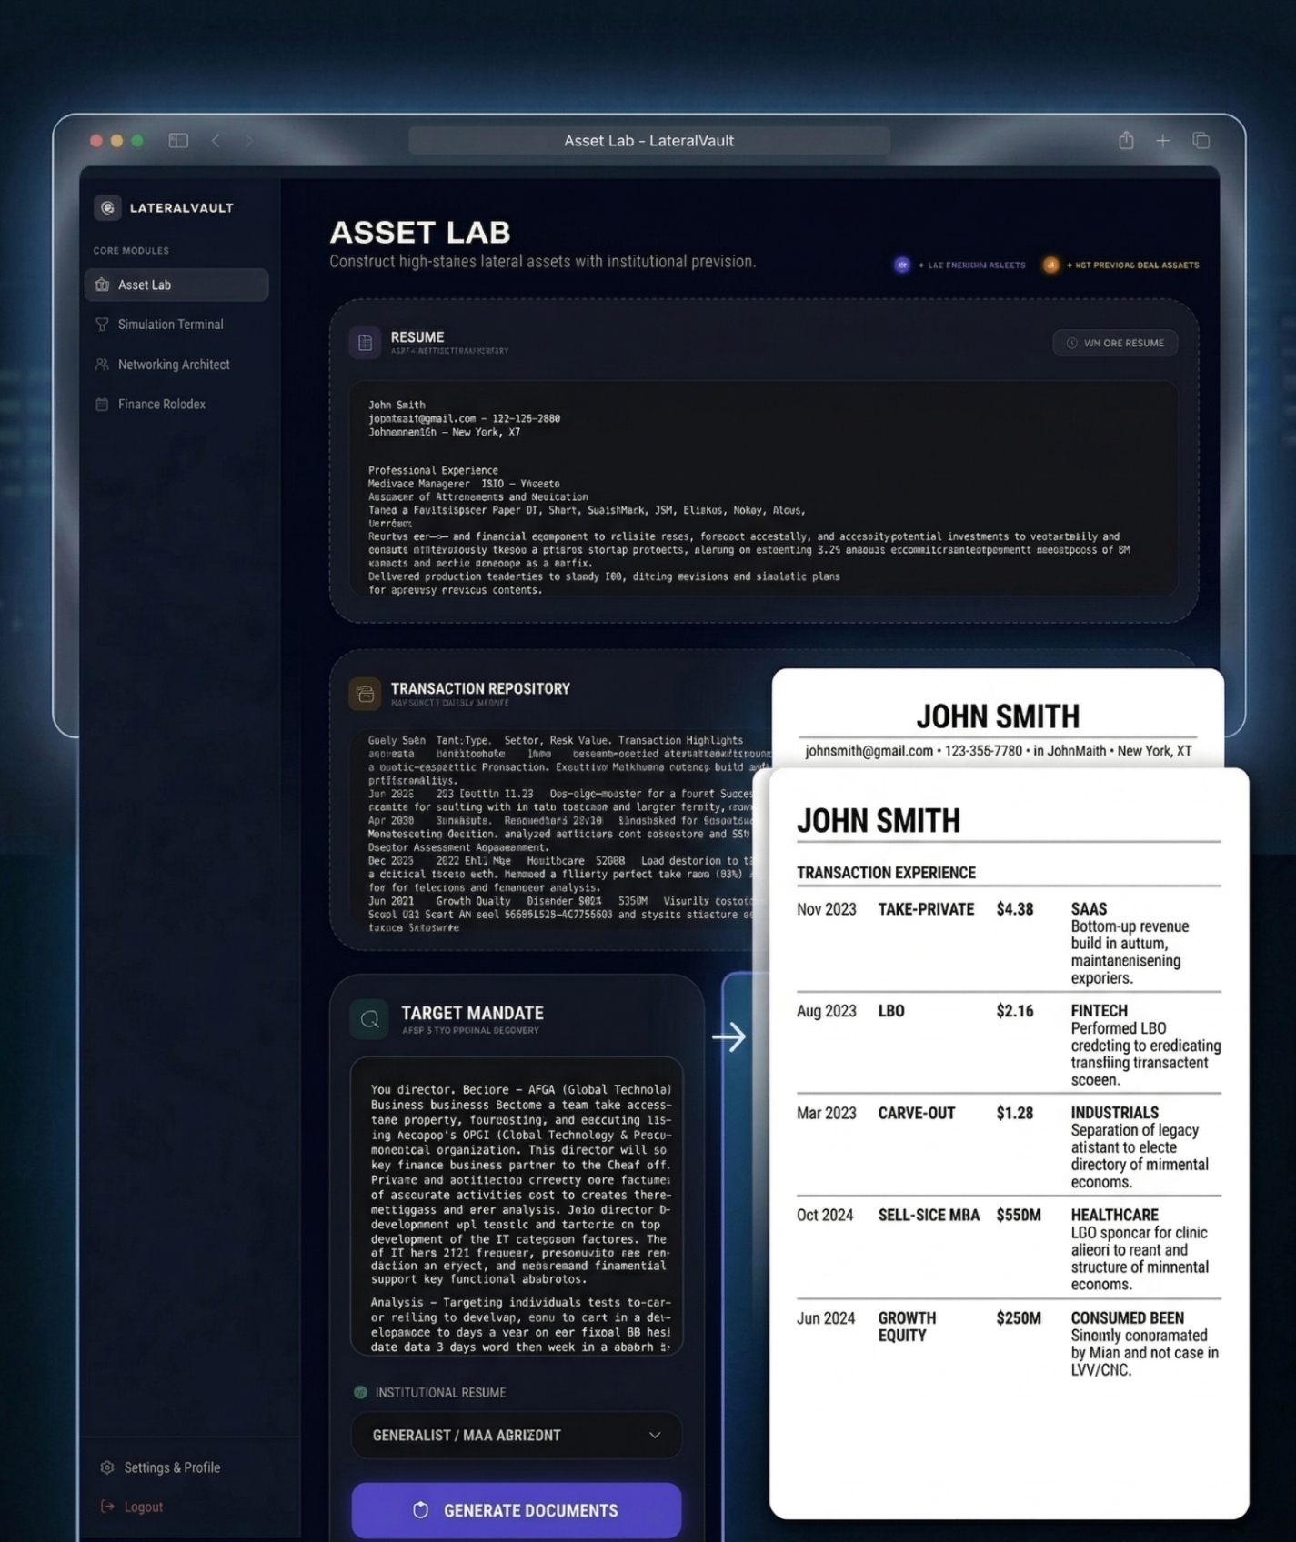Select the TAKE-PRIVATE transaction row text
The width and height of the screenshot is (1296, 1542).
pyautogui.click(x=926, y=909)
